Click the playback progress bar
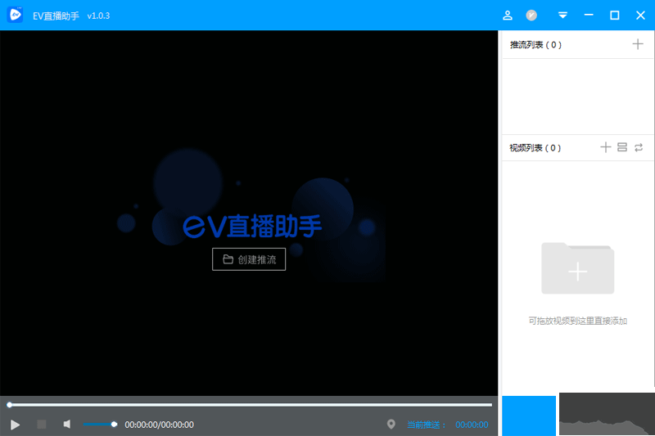The image size is (655, 436). (x=250, y=405)
